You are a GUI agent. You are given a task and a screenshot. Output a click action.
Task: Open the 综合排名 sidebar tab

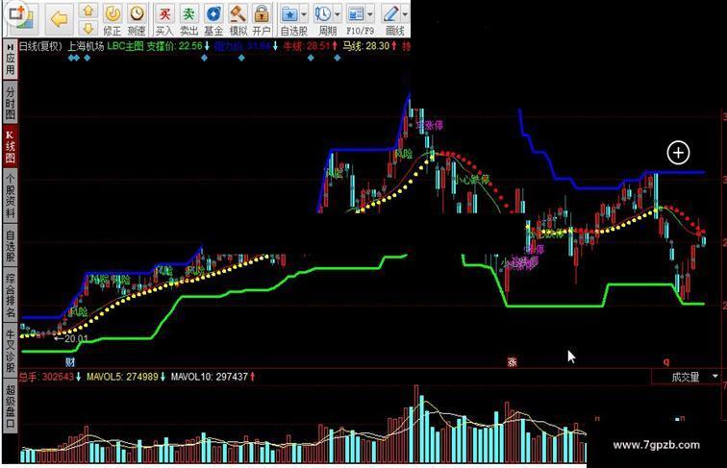(11, 295)
